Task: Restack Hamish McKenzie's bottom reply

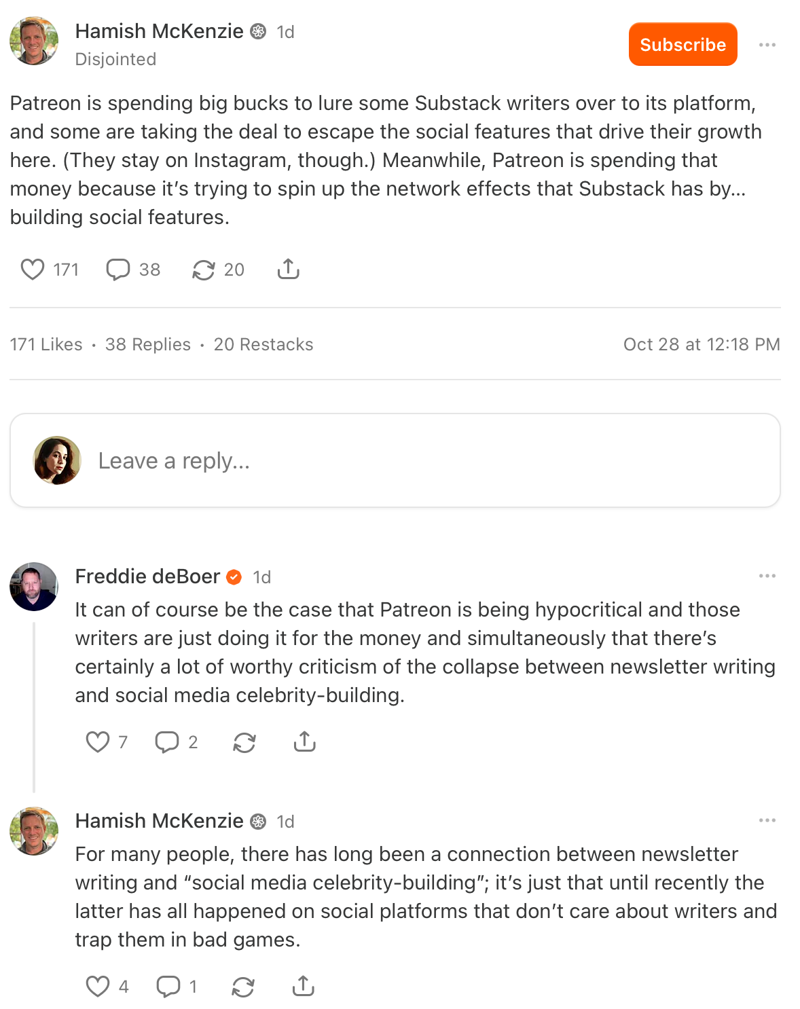Action: pyautogui.click(x=243, y=987)
